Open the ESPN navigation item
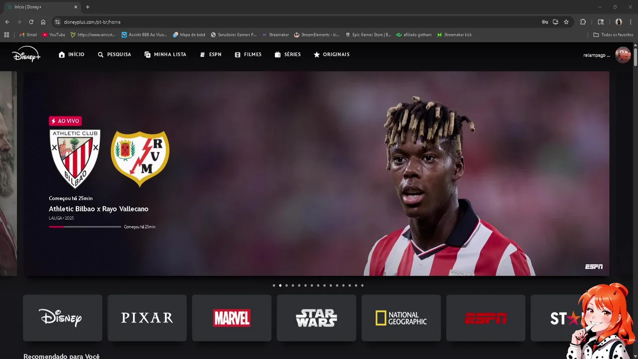Viewport: 638px width, 359px height. coord(210,54)
